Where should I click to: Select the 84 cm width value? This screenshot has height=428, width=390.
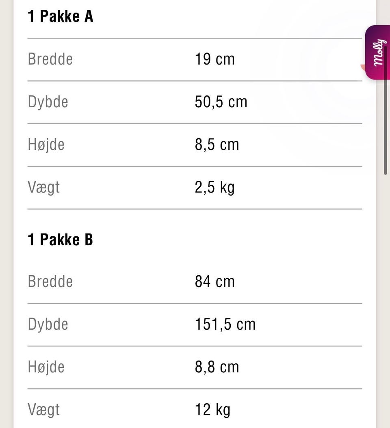point(215,281)
